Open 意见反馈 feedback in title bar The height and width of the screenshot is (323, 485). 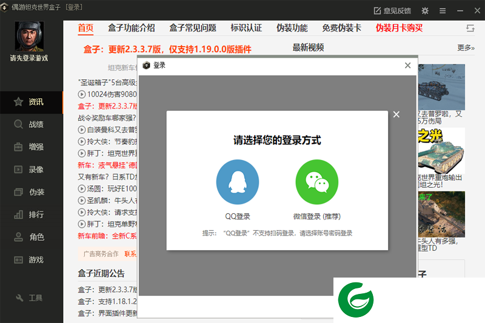(x=392, y=11)
